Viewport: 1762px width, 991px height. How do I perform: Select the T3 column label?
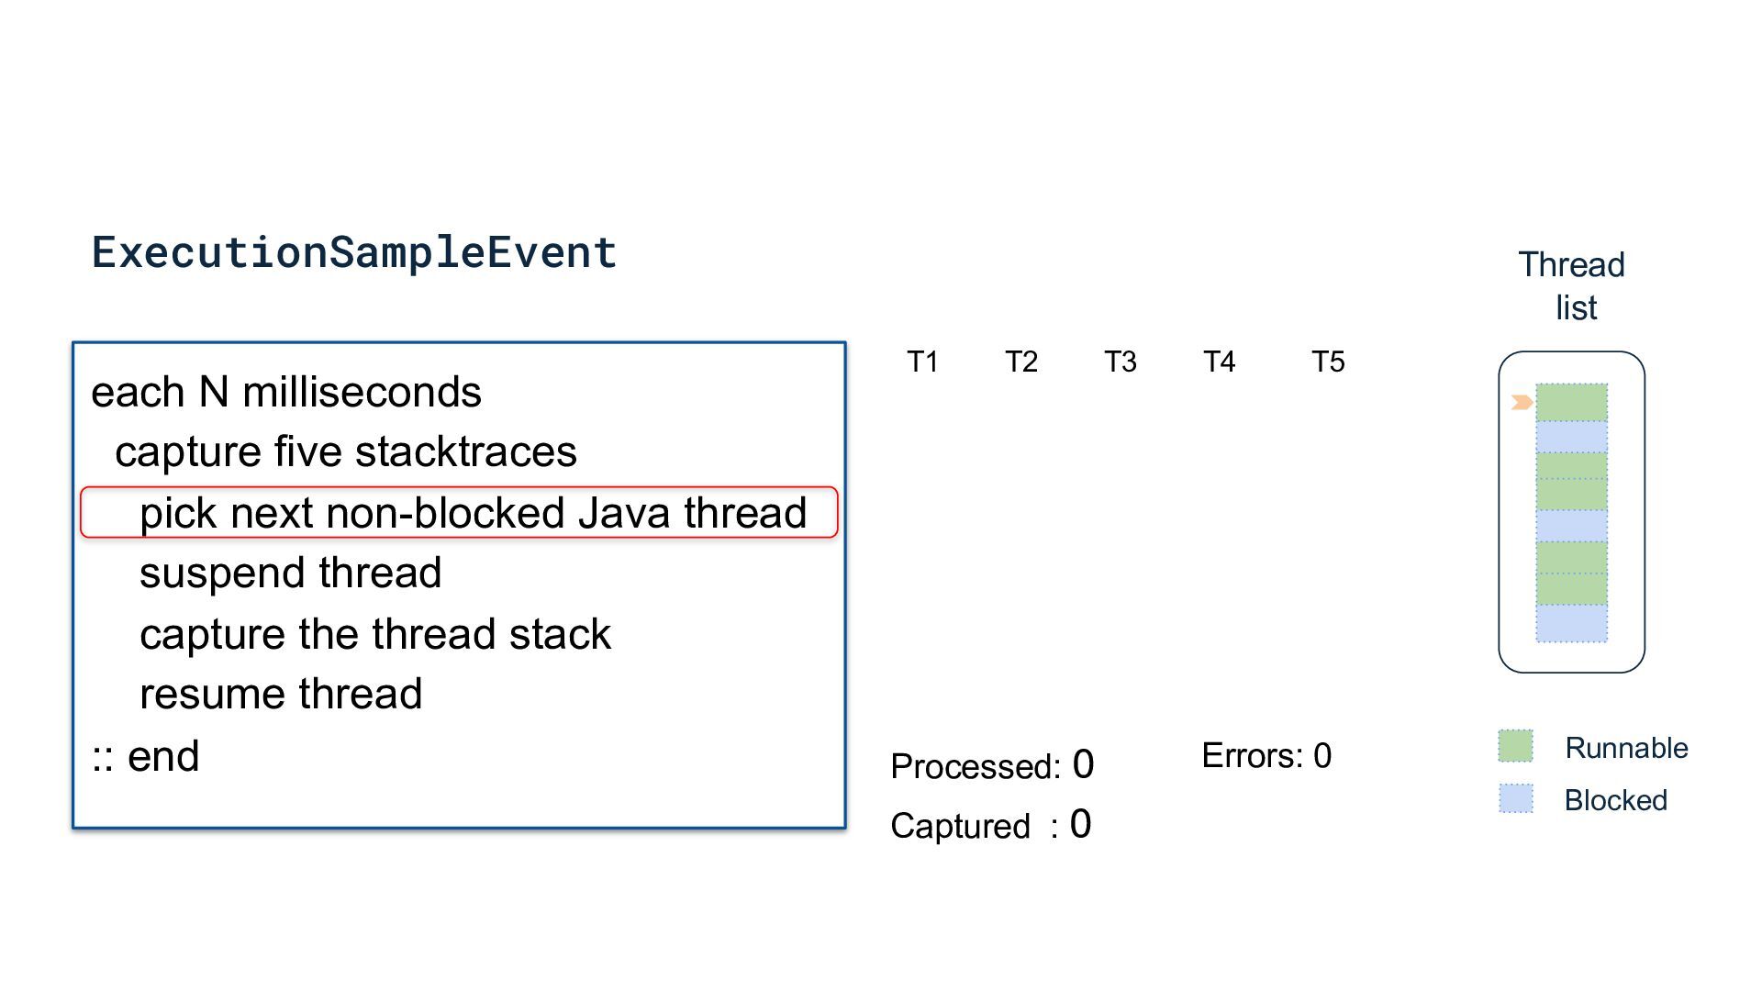click(x=1120, y=362)
